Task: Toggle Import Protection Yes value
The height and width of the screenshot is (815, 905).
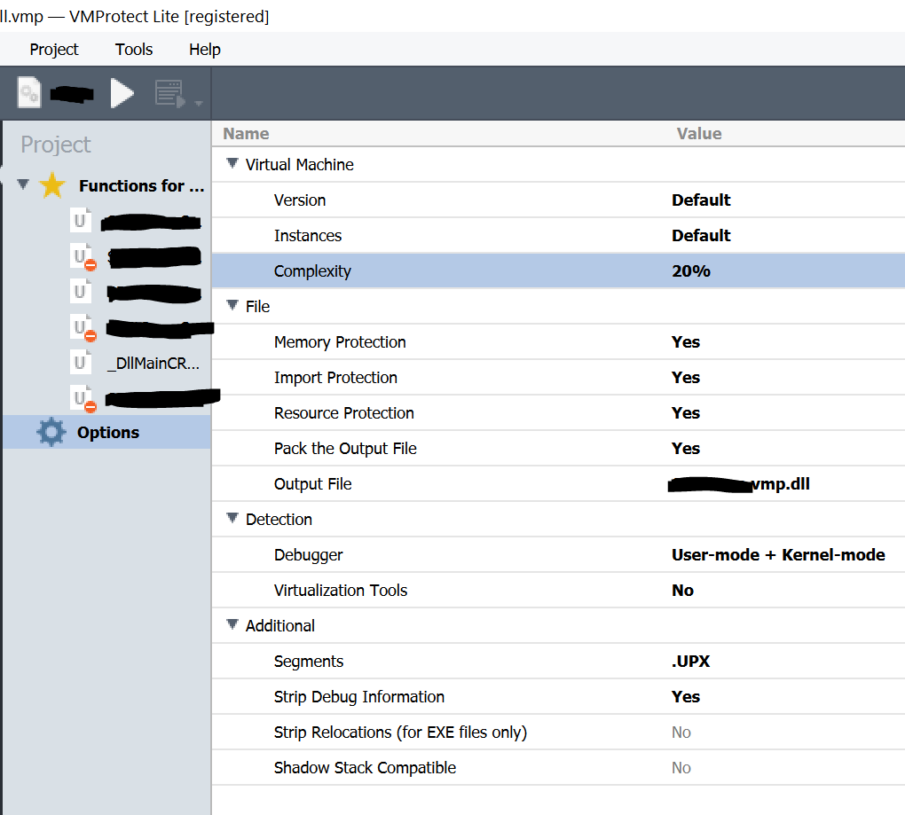Action: point(686,378)
